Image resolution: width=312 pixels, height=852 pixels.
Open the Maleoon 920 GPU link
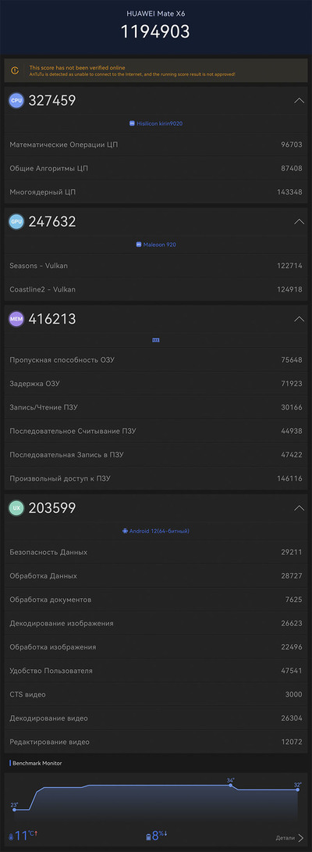156,245
